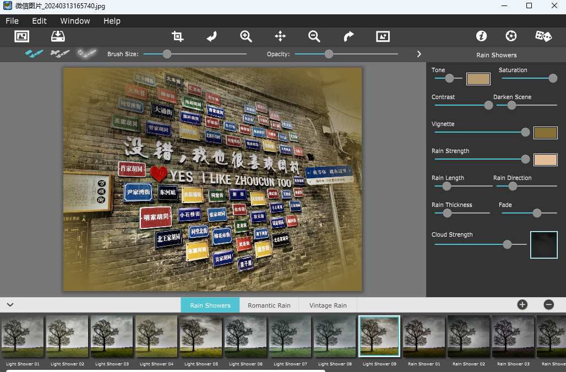Image resolution: width=566 pixels, height=372 pixels.
Task: Apply the Light Shower 07 preset
Action: tap(290, 336)
